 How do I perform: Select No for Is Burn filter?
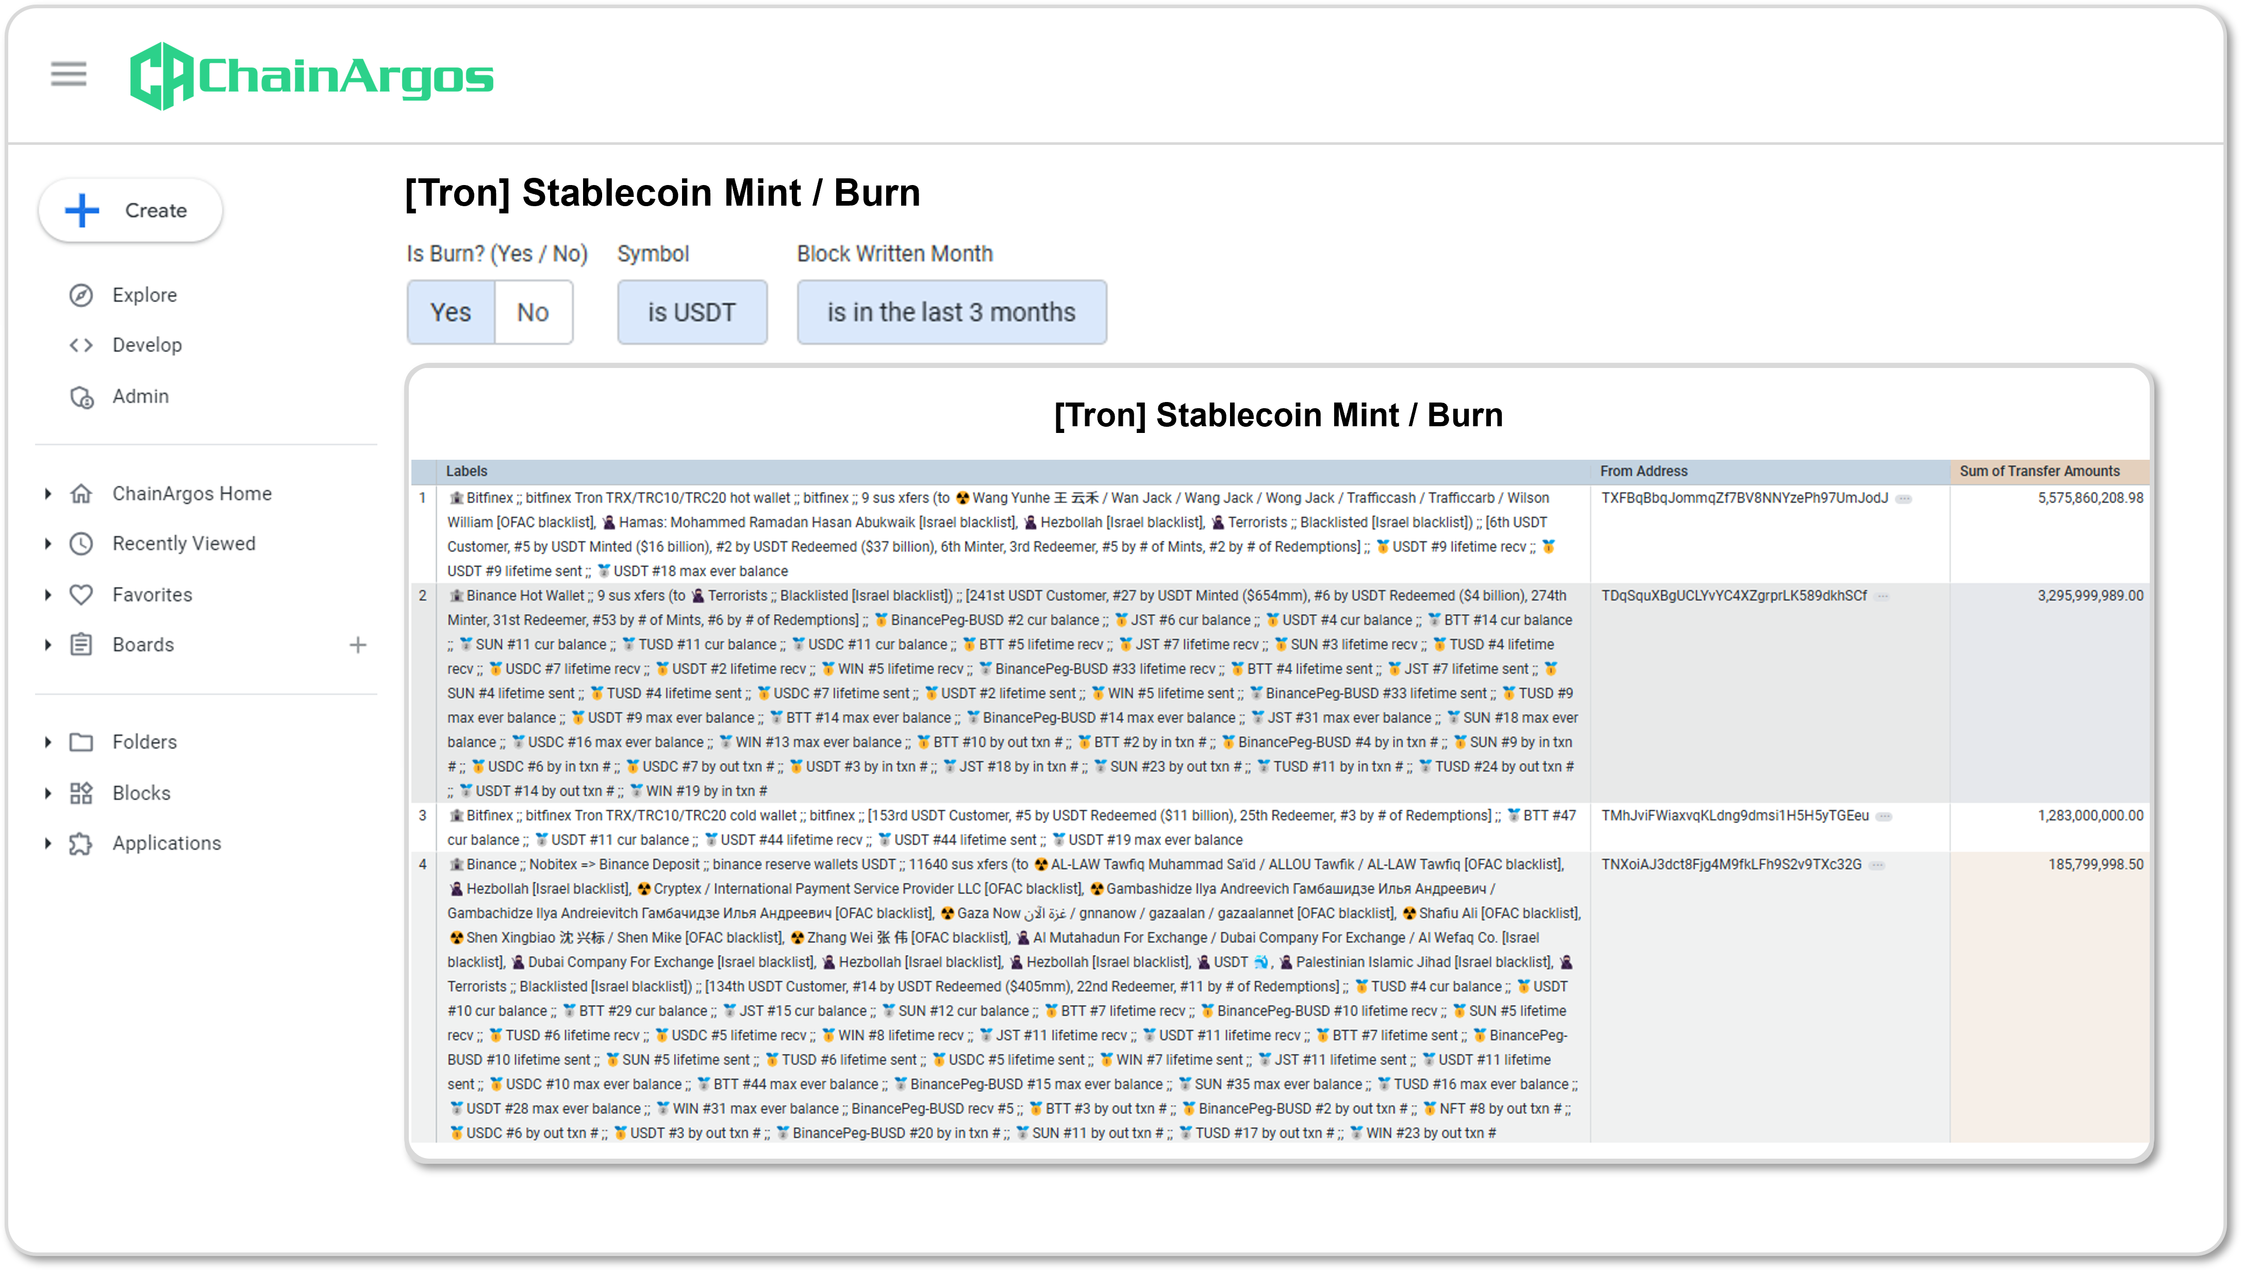[534, 312]
